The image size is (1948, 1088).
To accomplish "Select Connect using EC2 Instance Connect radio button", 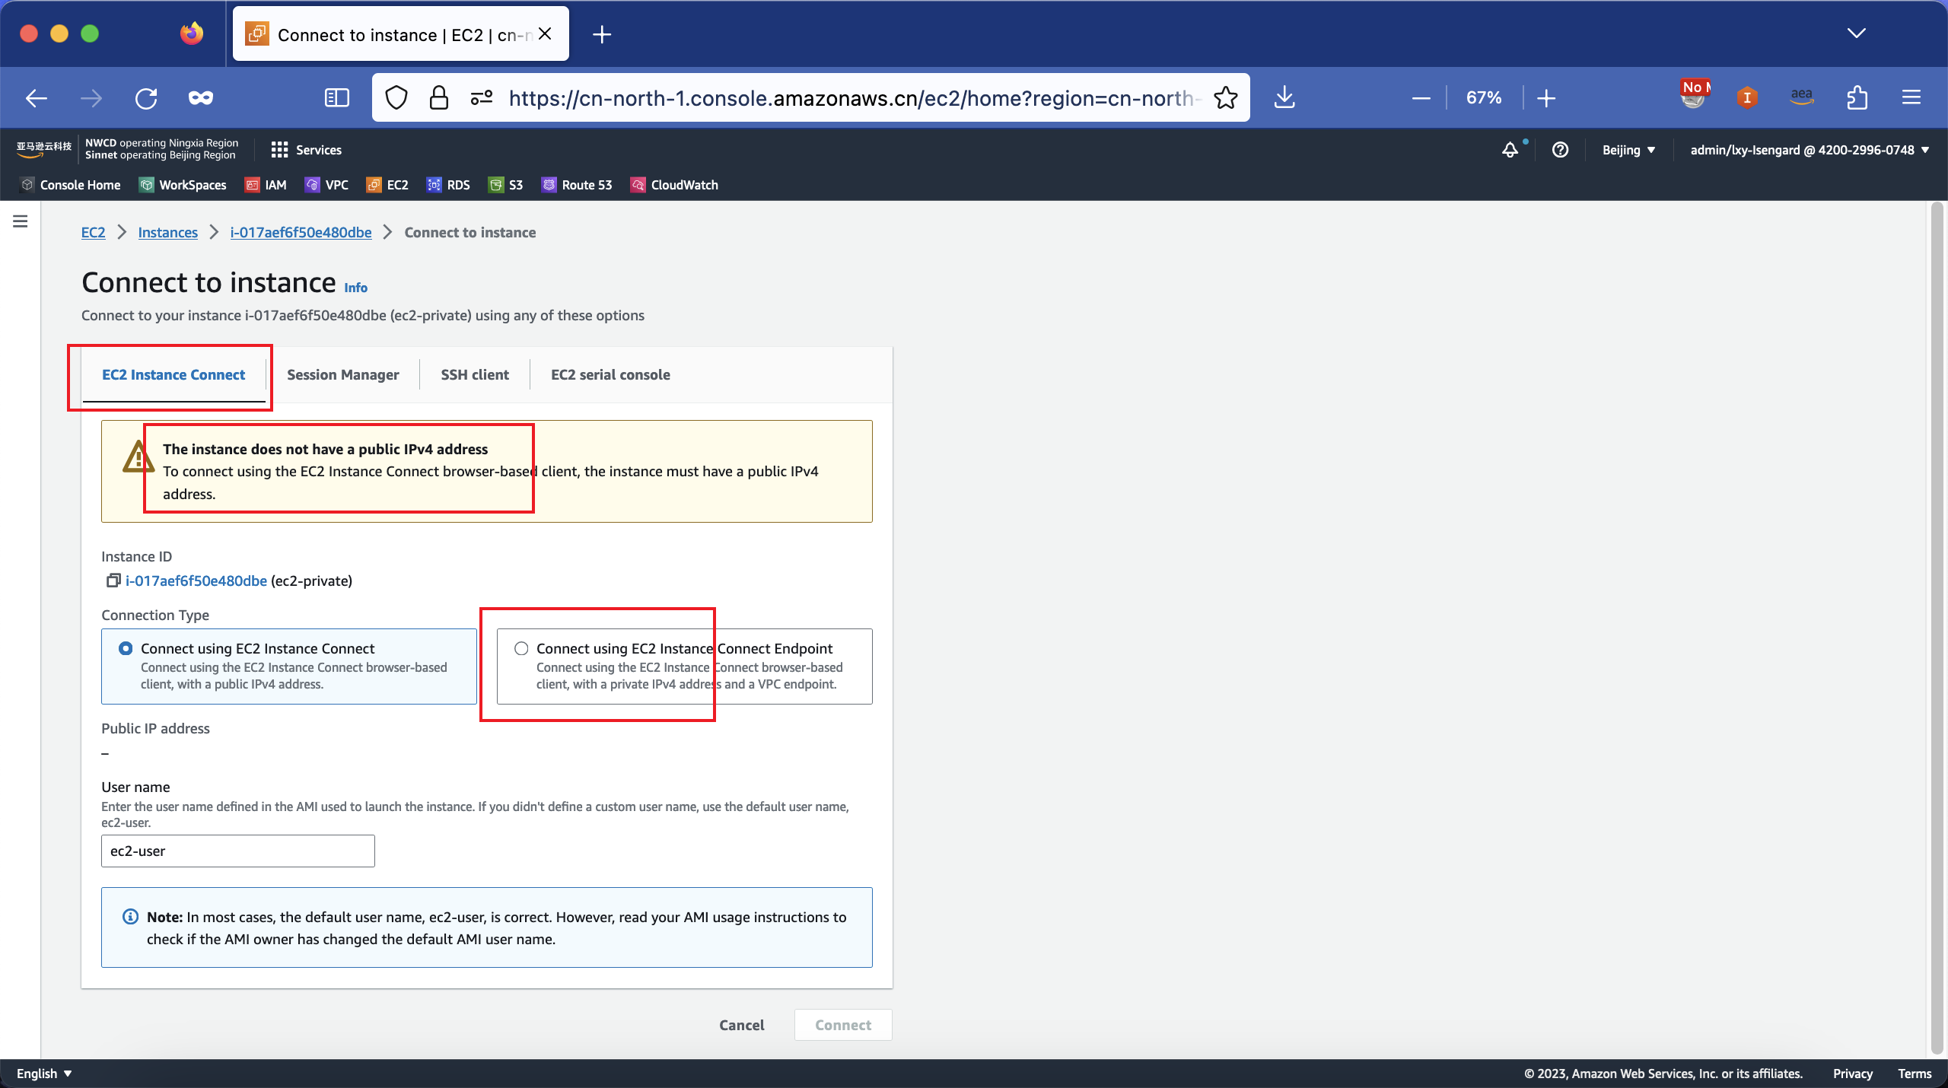I will [x=126, y=647].
